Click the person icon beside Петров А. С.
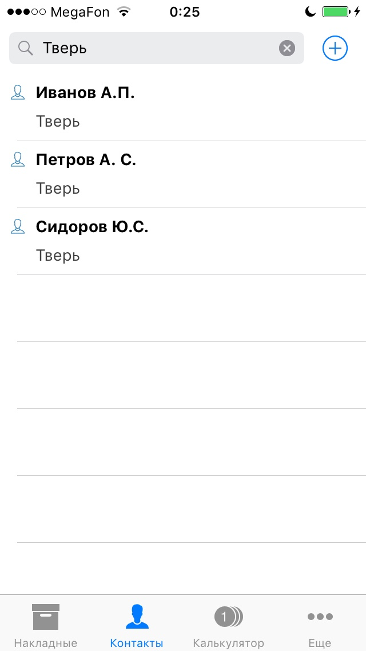The height and width of the screenshot is (651, 366). tap(17, 159)
